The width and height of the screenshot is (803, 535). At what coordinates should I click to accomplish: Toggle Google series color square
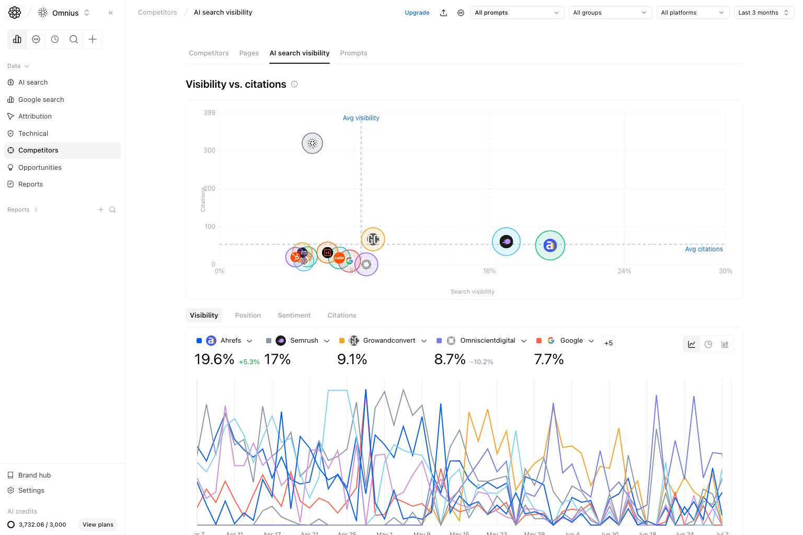(x=539, y=341)
